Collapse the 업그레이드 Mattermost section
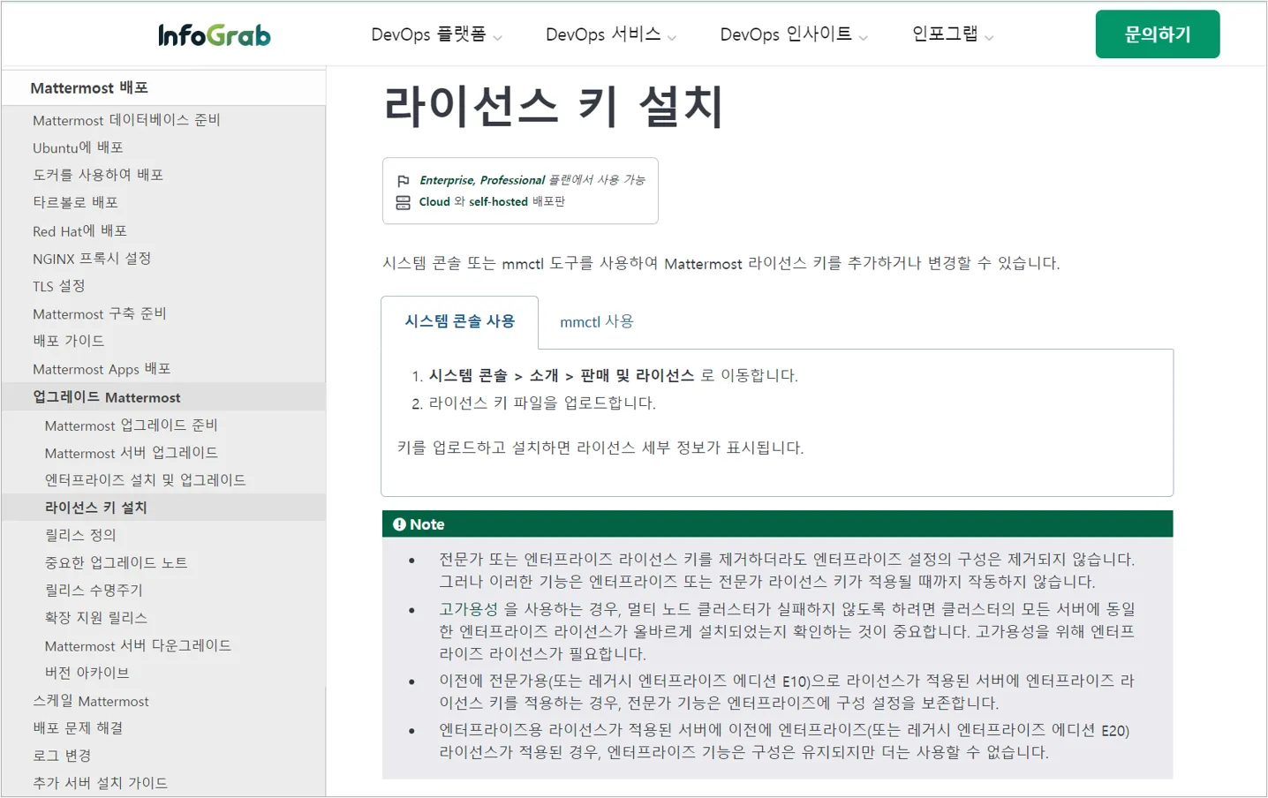This screenshot has width=1268, height=798. 107,397
